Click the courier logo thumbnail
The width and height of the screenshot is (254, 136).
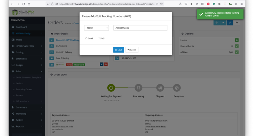tap(60, 65)
